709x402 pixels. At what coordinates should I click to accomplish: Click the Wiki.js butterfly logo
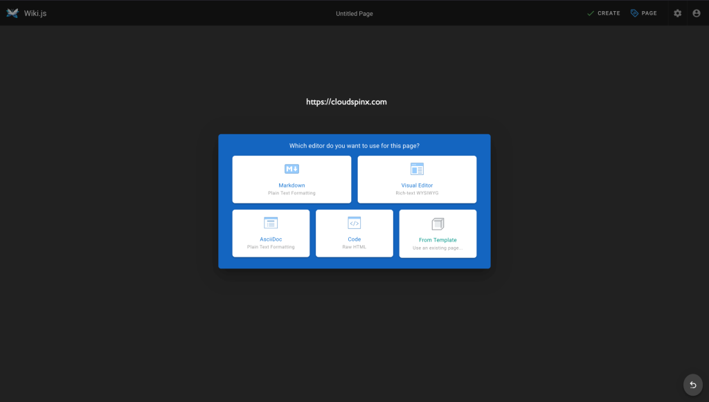click(x=11, y=12)
